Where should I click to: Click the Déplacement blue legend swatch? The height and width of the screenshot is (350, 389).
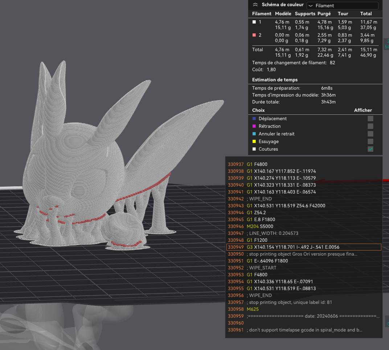[x=254, y=119]
